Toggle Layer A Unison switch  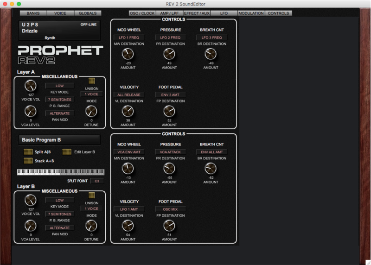tap(92, 81)
